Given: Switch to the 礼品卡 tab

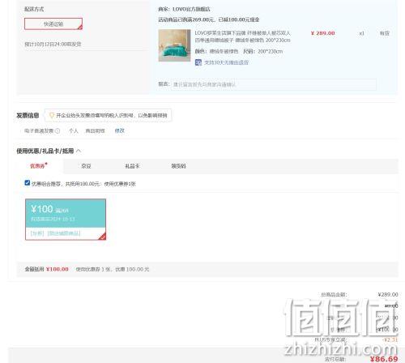Looking at the screenshot, I should (x=132, y=166).
